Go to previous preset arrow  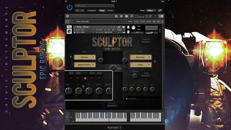click(77, 10)
